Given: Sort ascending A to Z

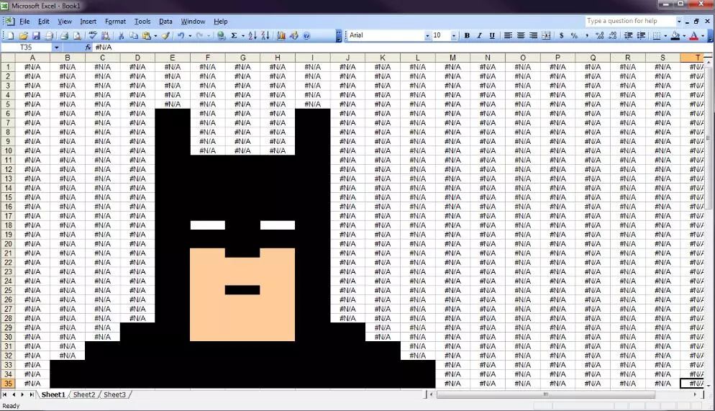Looking at the screenshot, I should (252, 35).
